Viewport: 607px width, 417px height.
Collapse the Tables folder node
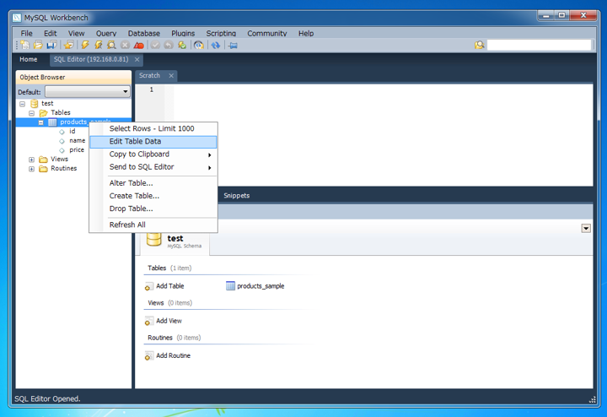tap(32, 113)
